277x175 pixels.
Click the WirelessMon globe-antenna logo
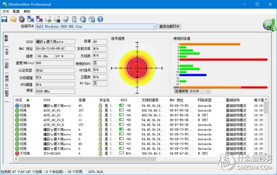[269, 25]
